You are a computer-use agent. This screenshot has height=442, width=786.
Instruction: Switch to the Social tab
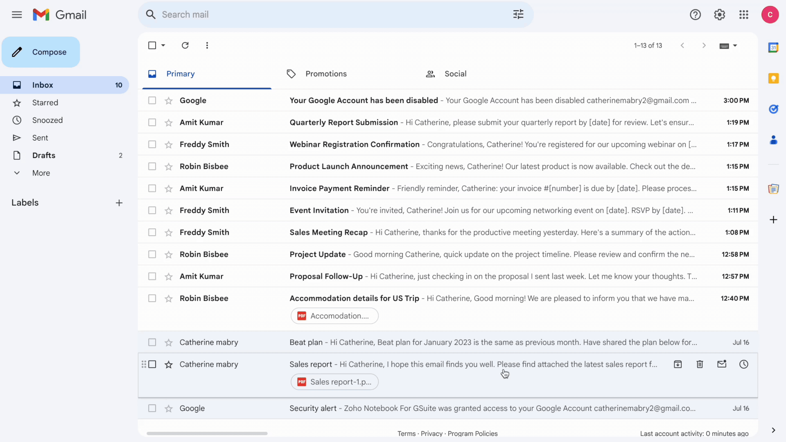tap(455, 74)
